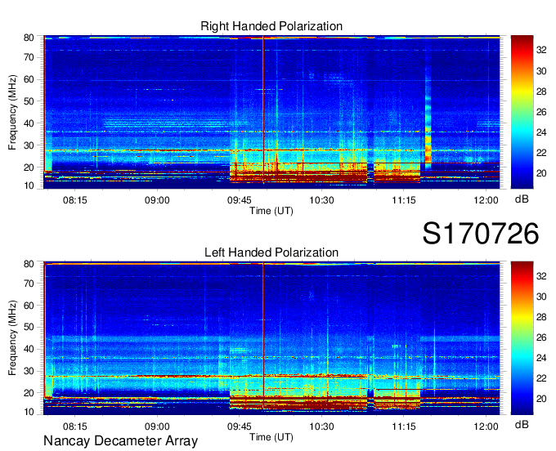
Task: Click the 40 MHz tick of right-handed plot
Action: [29, 123]
